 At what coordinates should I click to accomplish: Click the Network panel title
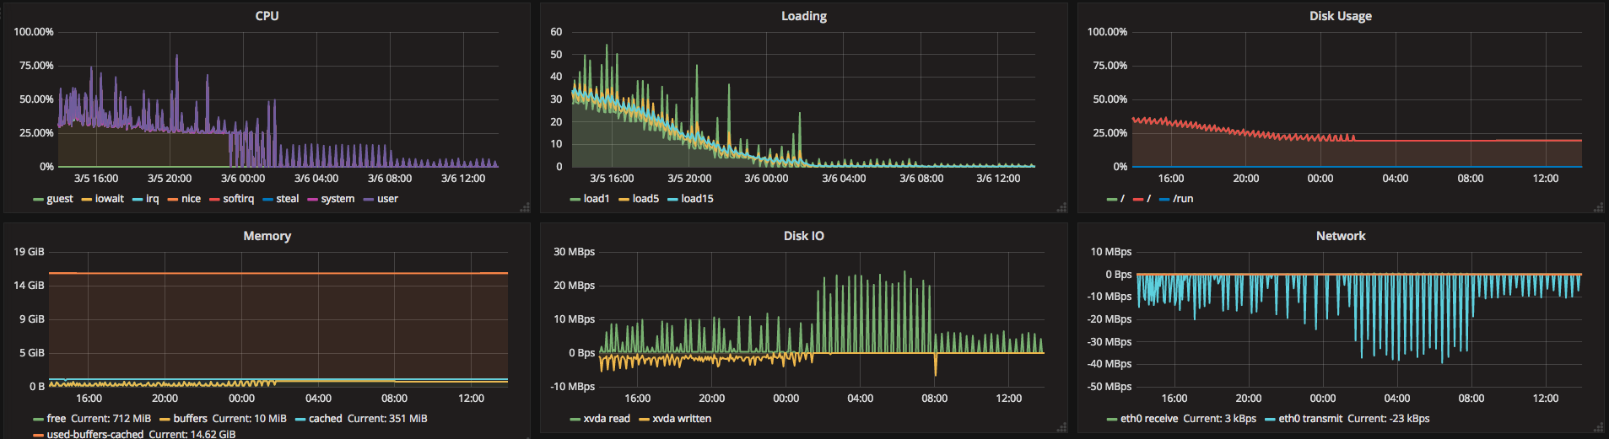click(x=1340, y=236)
